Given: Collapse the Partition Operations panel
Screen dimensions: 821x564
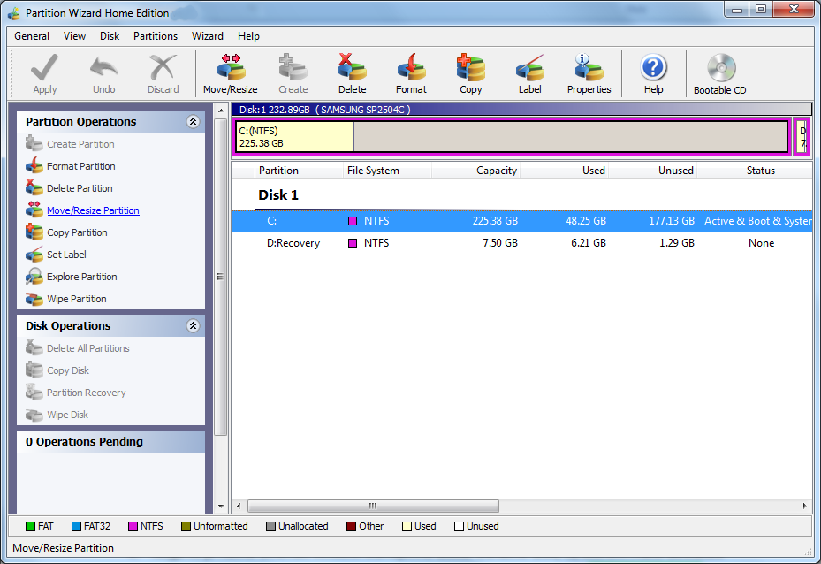Looking at the screenshot, I should [193, 121].
